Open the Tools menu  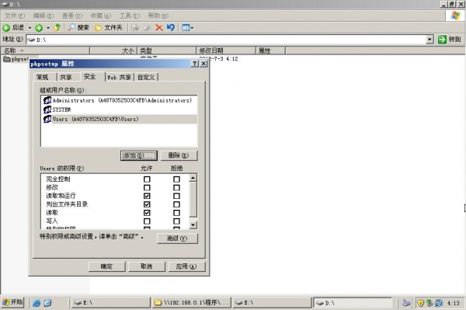130,16
